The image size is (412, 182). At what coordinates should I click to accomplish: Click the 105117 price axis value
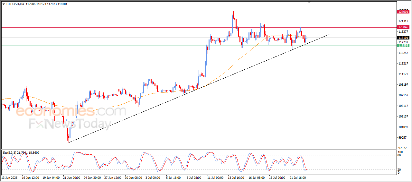tap(403, 106)
